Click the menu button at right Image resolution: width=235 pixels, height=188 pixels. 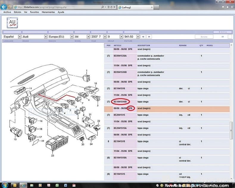(223, 32)
